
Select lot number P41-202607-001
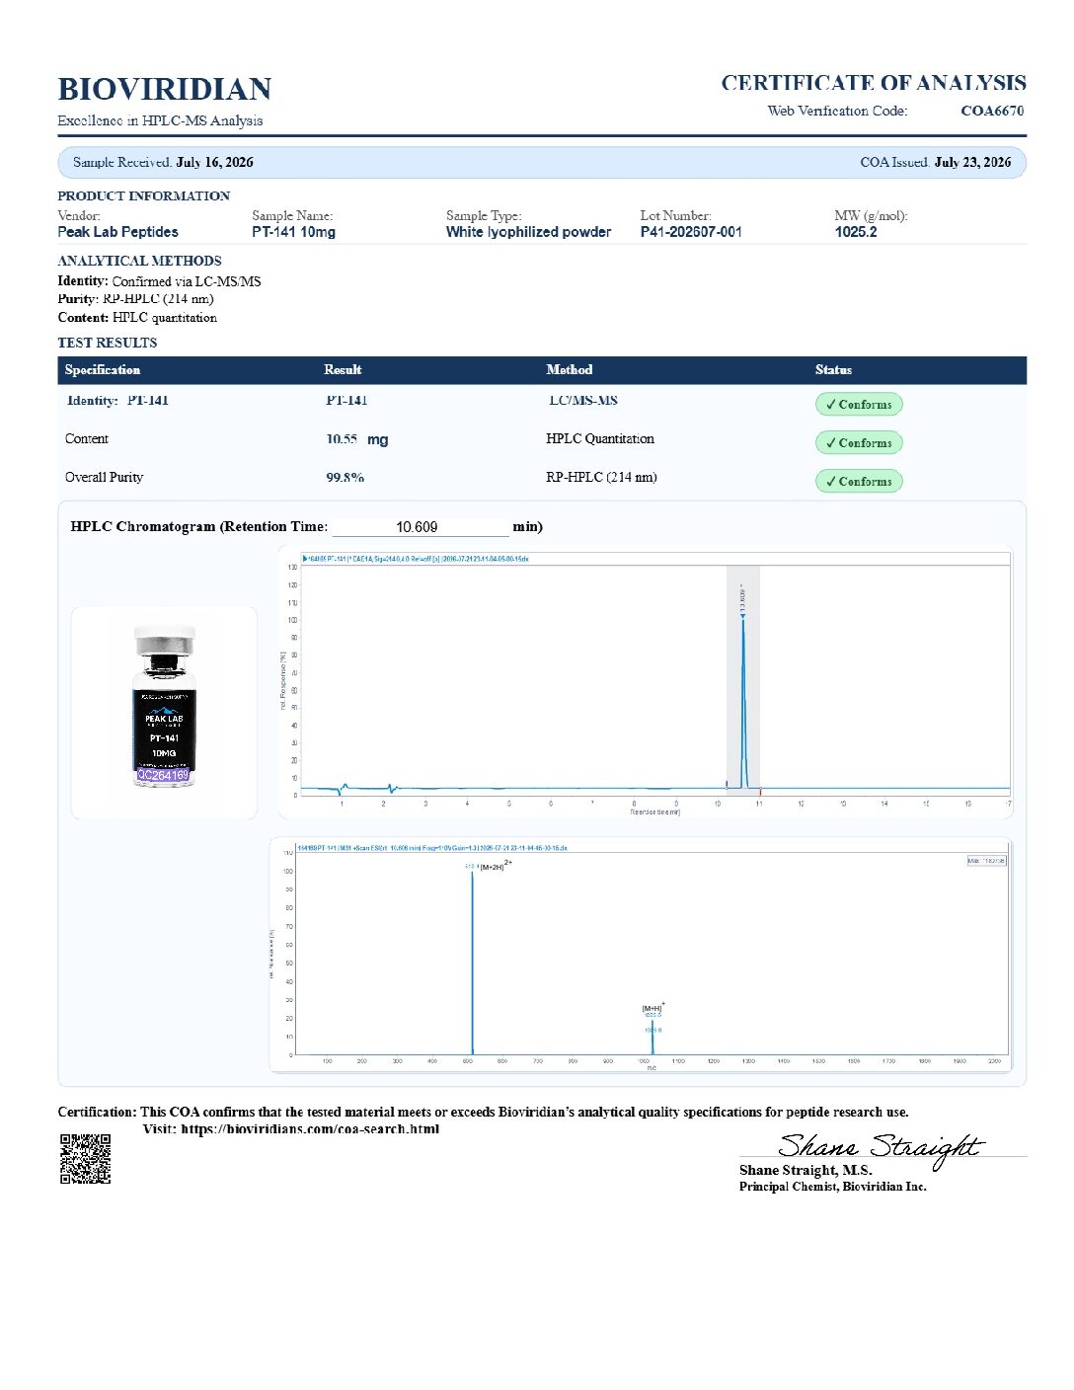(691, 232)
